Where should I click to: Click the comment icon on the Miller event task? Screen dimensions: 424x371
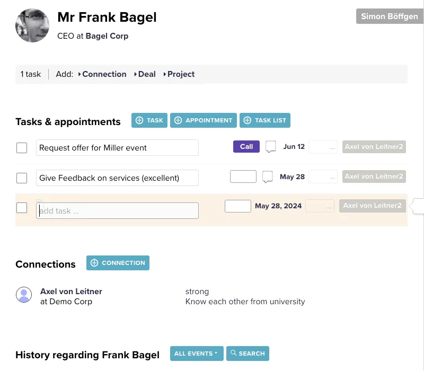click(x=271, y=147)
